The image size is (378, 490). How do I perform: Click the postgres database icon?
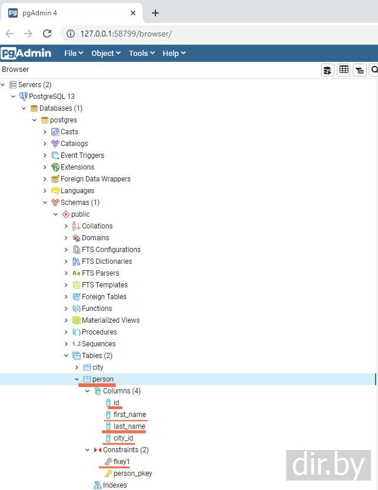click(x=45, y=120)
